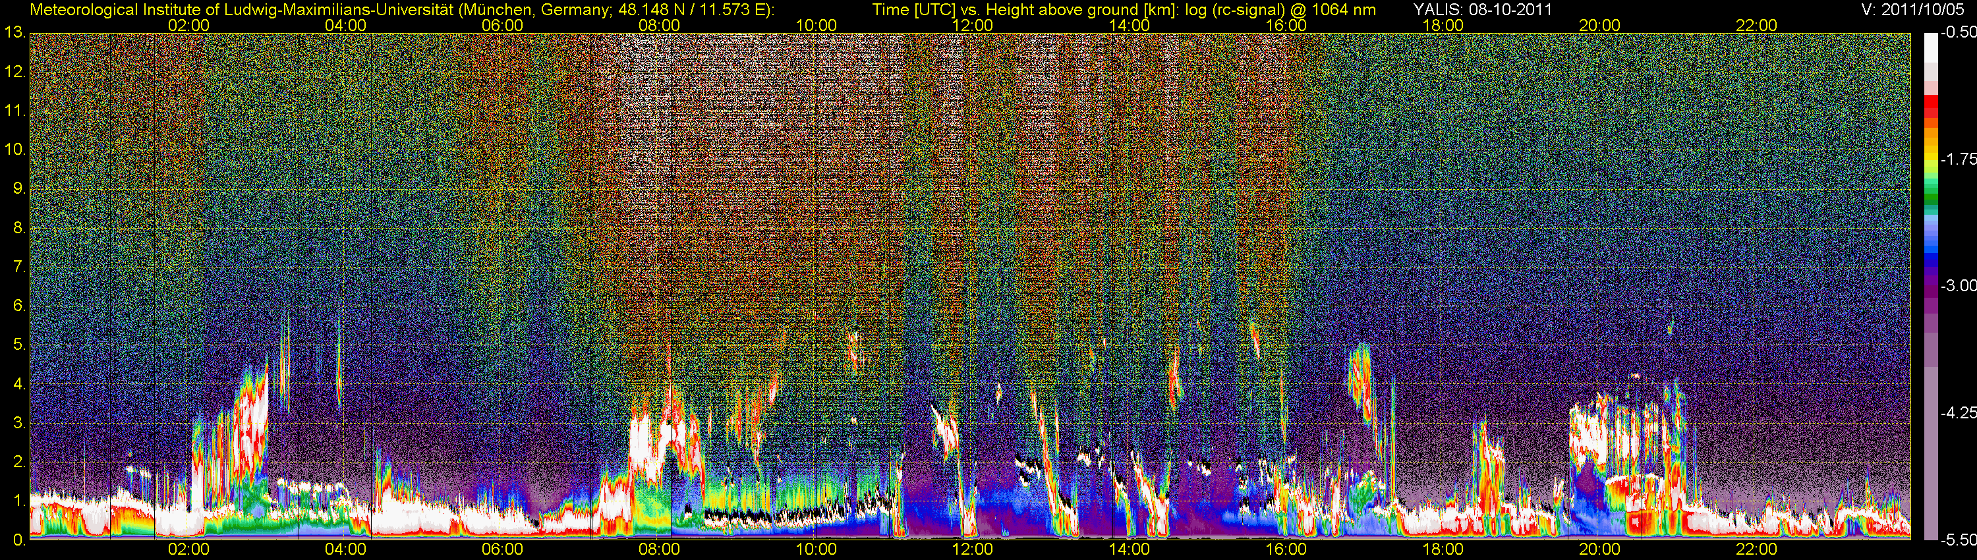Click the '4.' height axis label
This screenshot has height=560, width=1977.
pyautogui.click(x=19, y=384)
